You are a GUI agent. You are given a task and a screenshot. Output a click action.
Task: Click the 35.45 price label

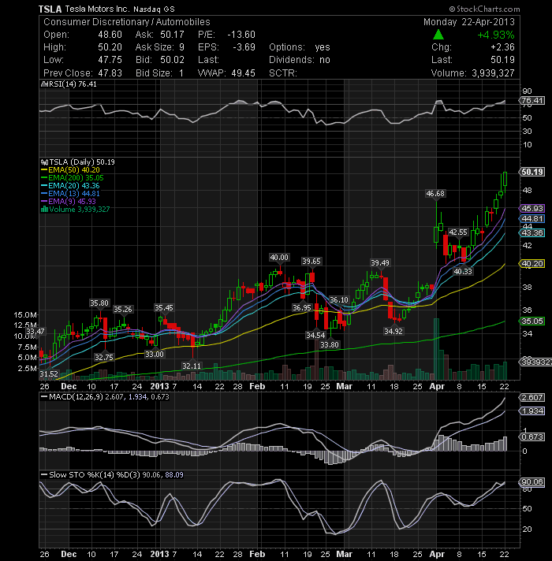click(164, 308)
